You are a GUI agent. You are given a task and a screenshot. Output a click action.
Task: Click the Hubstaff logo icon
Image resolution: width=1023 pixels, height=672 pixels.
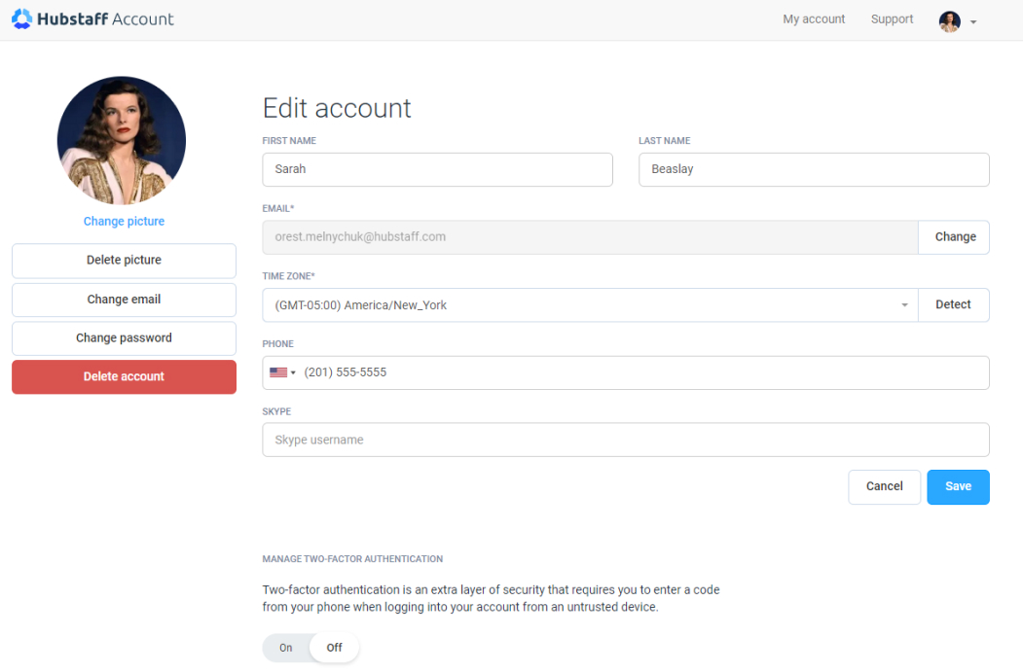[21, 18]
